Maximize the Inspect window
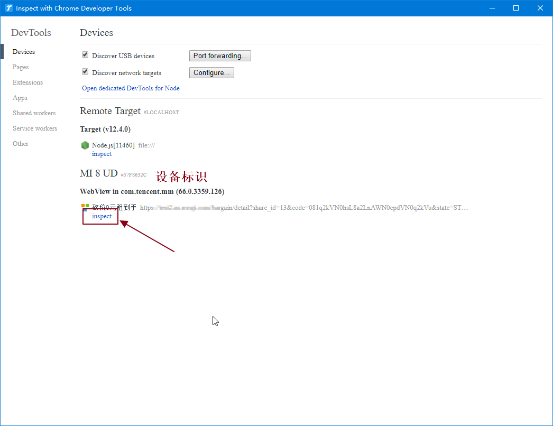Viewport: 553px width, 426px height. pos(515,8)
